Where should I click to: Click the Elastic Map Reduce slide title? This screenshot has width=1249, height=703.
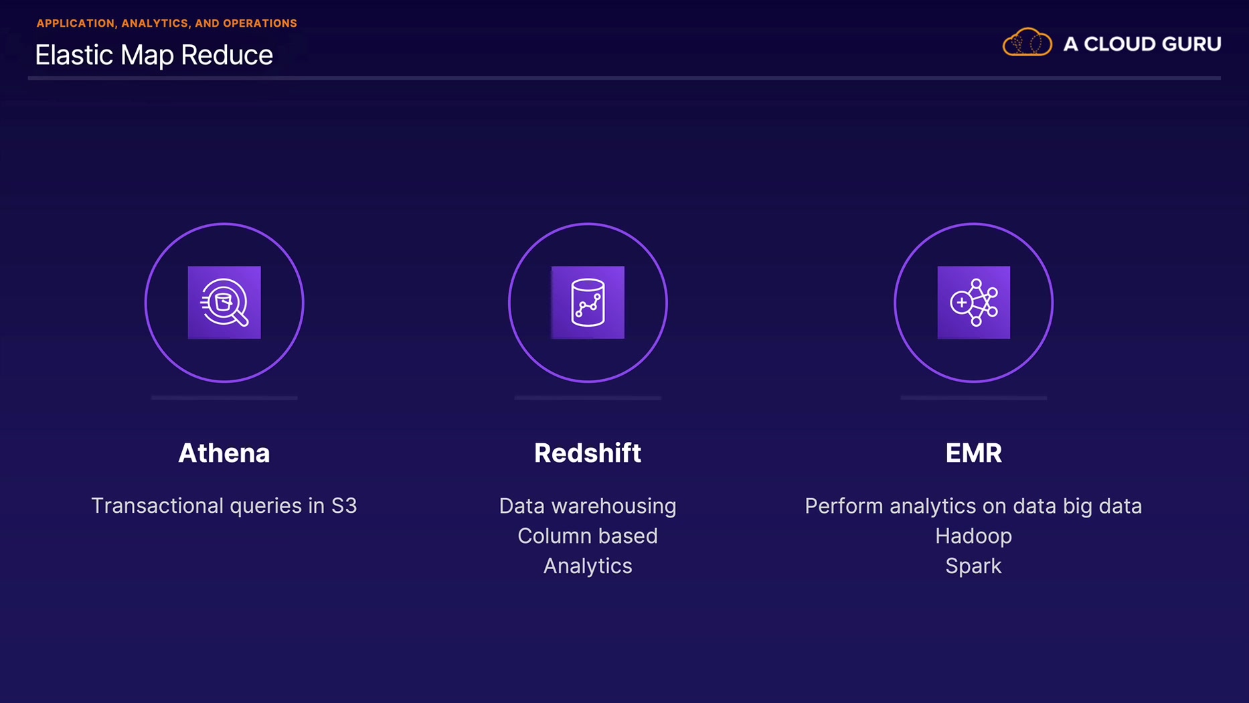tap(154, 55)
